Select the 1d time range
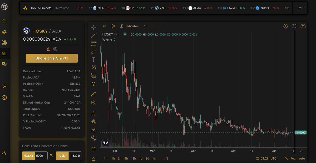This screenshot has width=316, height=163. coord(141,158)
